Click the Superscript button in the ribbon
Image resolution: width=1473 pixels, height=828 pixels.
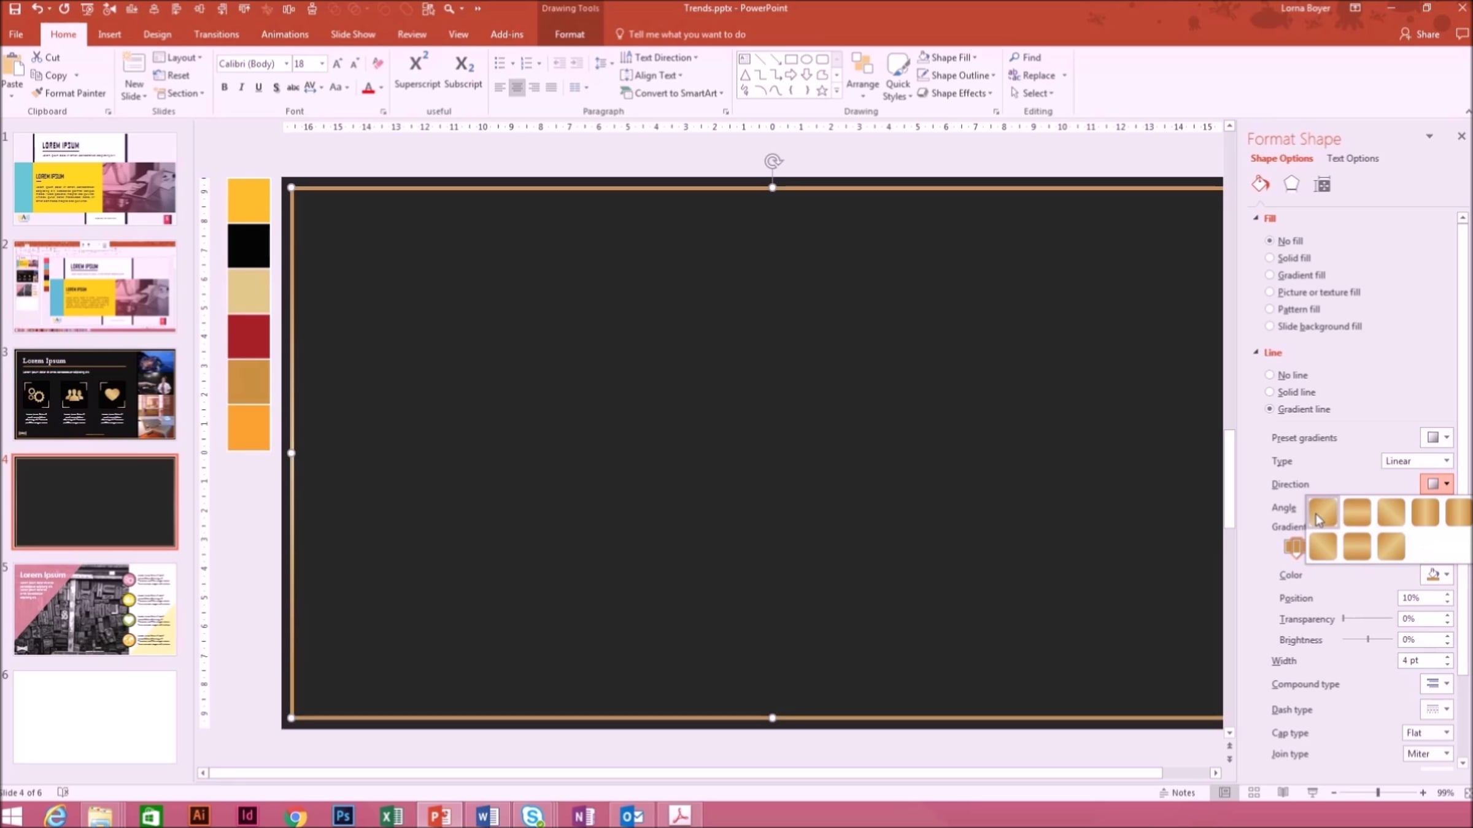417,71
